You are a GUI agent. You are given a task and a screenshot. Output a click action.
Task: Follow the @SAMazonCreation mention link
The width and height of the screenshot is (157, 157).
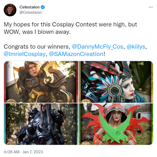point(76,54)
